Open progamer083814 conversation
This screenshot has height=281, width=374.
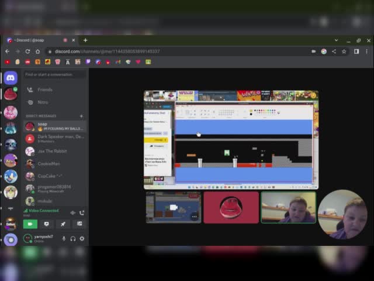pyautogui.click(x=55, y=189)
